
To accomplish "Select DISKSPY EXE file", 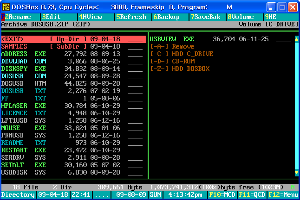I will point(72,69).
